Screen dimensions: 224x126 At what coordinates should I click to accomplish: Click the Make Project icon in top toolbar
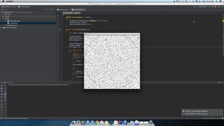point(195,7)
